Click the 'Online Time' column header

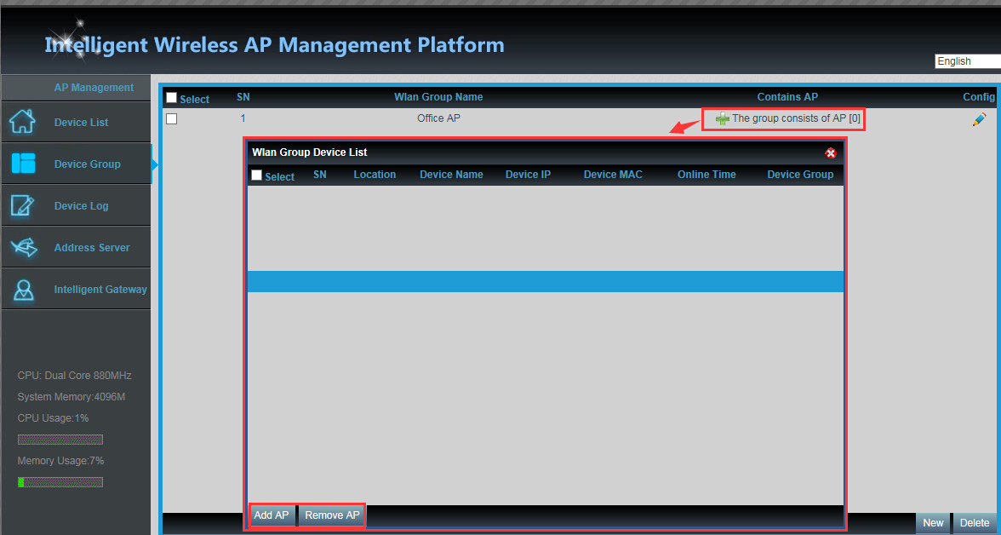click(706, 175)
